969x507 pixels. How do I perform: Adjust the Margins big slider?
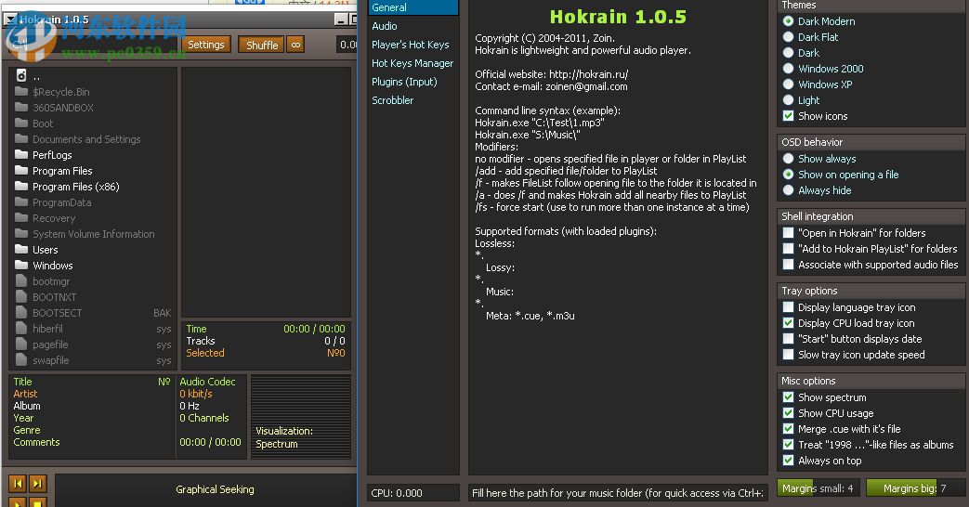click(x=915, y=488)
